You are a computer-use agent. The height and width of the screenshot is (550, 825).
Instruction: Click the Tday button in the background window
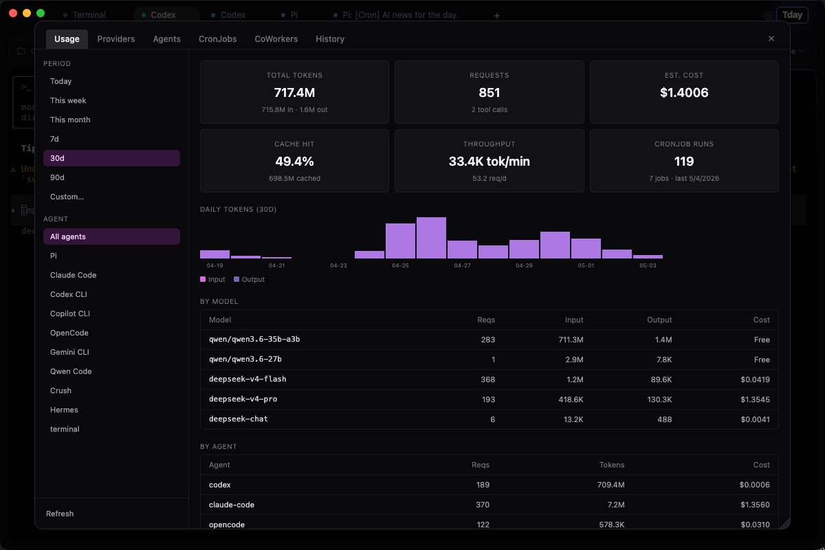coord(792,15)
